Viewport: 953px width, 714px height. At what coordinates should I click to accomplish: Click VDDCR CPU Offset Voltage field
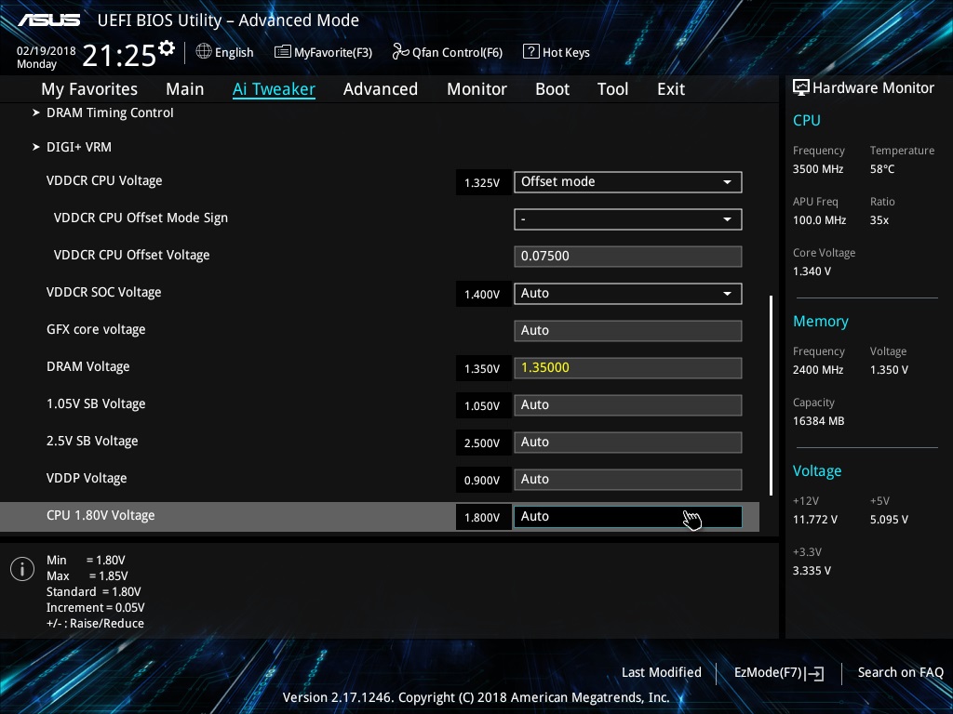(x=628, y=257)
